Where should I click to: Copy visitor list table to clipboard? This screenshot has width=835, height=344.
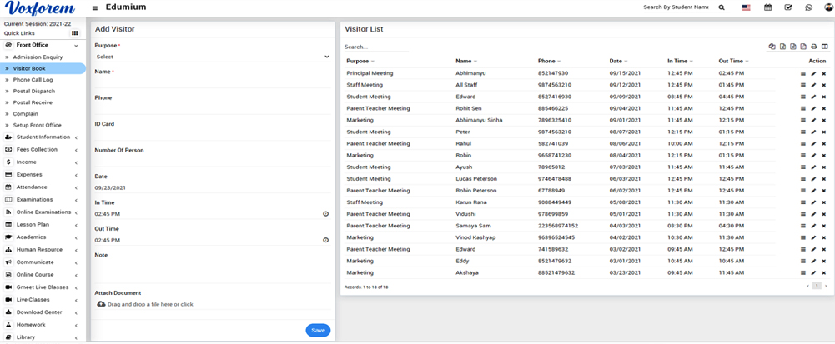[x=772, y=47]
